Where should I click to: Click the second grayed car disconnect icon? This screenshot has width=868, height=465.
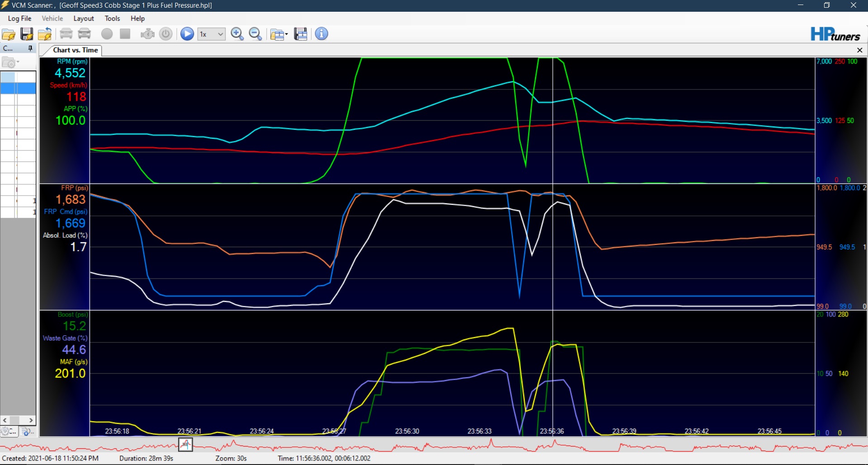85,34
